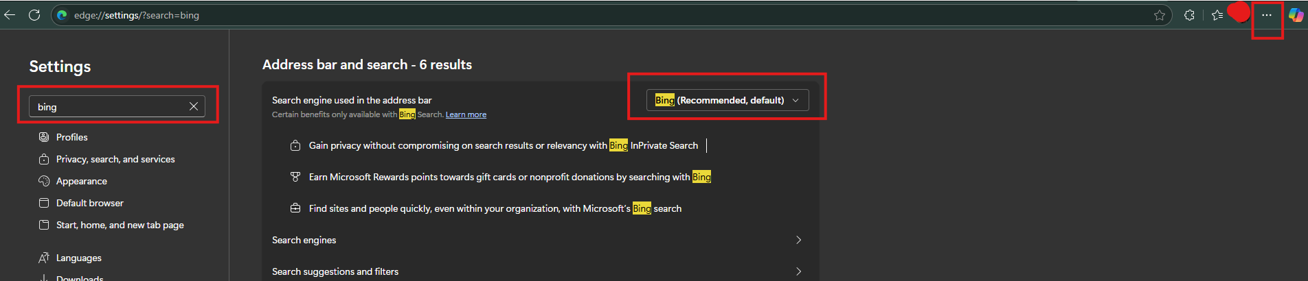Open the Languages settings section
The height and width of the screenshot is (281, 1308).
[x=78, y=258]
